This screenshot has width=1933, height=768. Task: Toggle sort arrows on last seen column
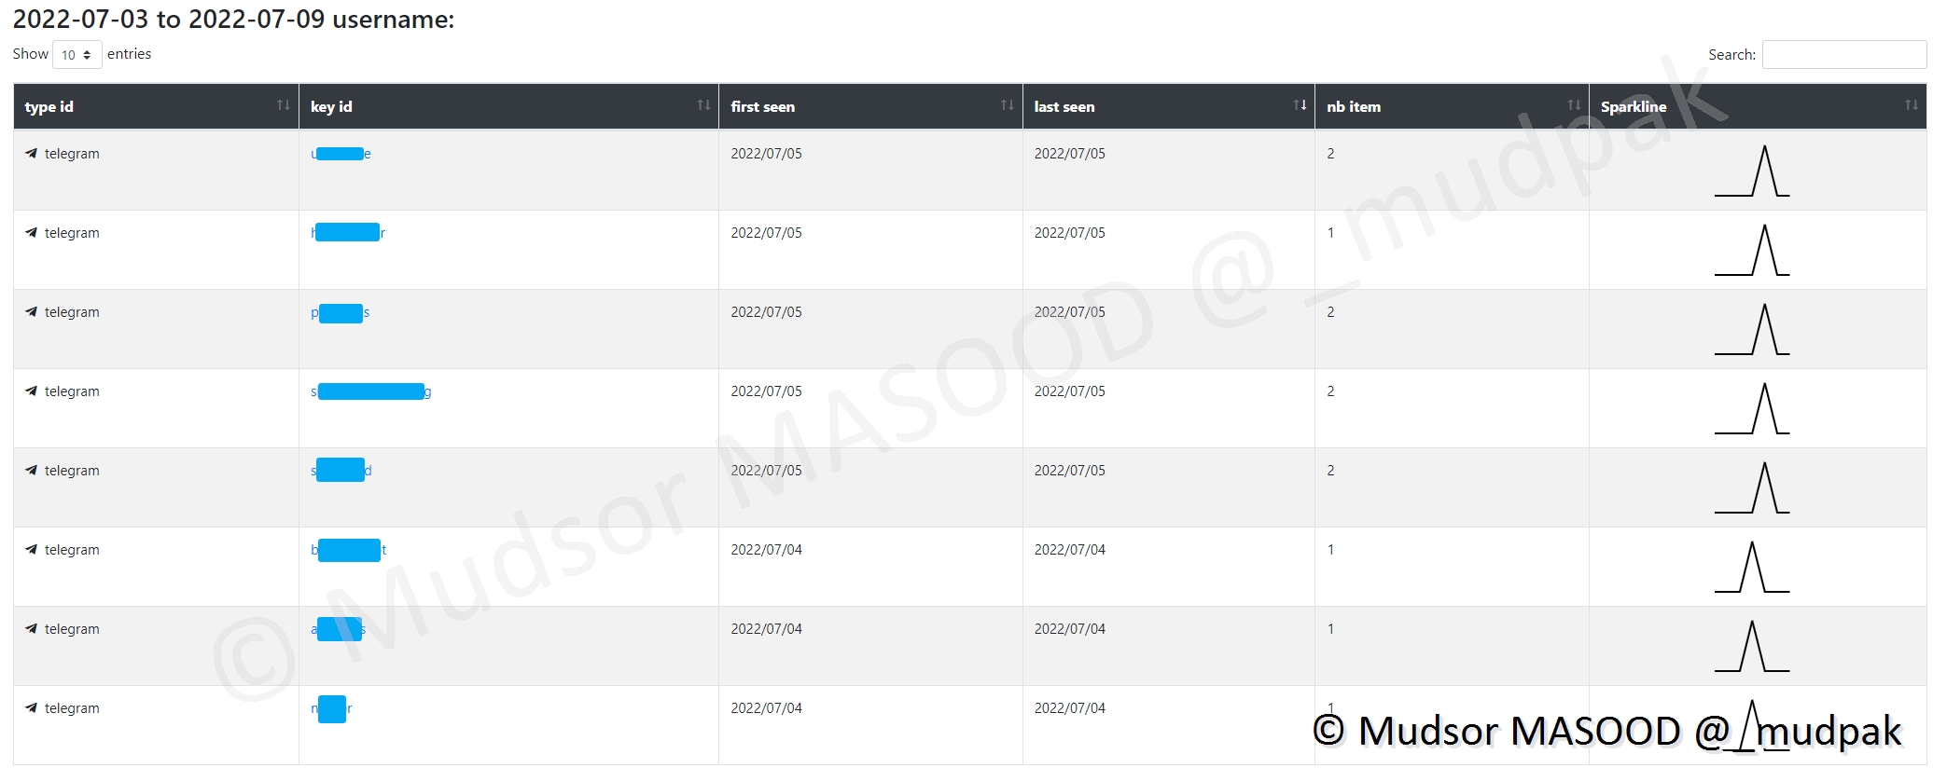coord(1300,105)
